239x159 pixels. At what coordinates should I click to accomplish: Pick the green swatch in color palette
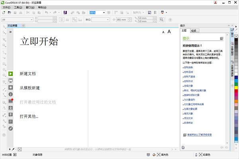click(x=236, y=84)
